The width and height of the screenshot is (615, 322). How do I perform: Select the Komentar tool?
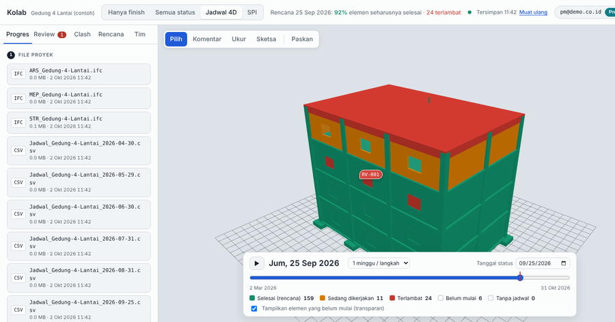207,39
